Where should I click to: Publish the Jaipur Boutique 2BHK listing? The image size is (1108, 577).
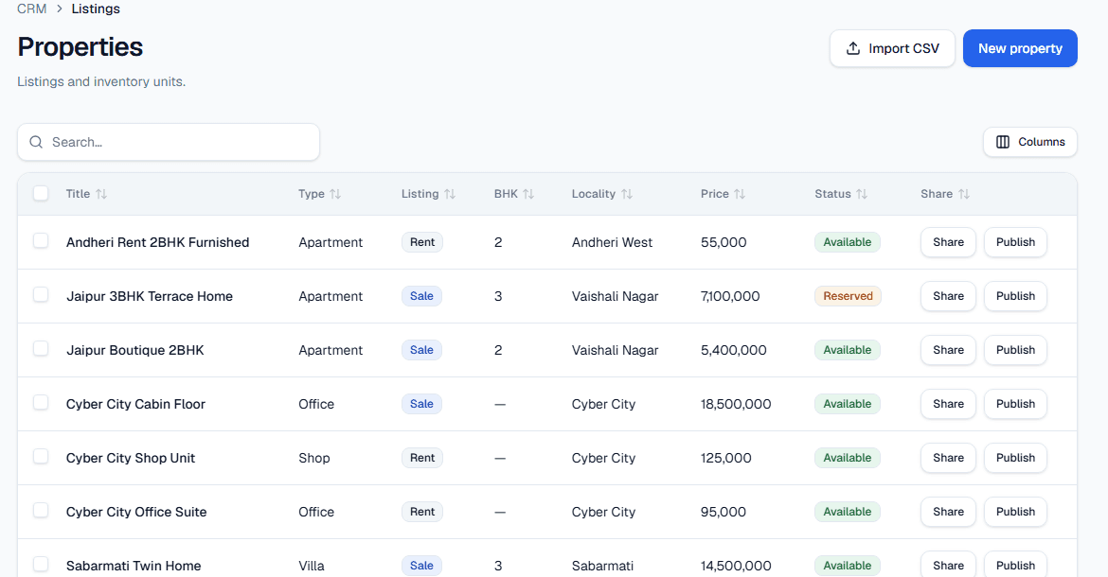pos(1015,350)
